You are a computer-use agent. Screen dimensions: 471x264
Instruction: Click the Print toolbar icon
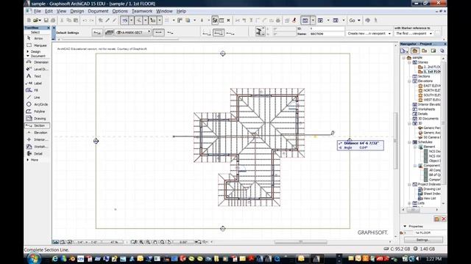click(x=53, y=21)
